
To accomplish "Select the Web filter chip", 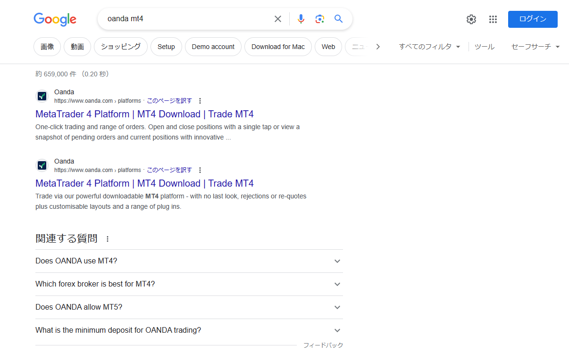I will click(328, 47).
